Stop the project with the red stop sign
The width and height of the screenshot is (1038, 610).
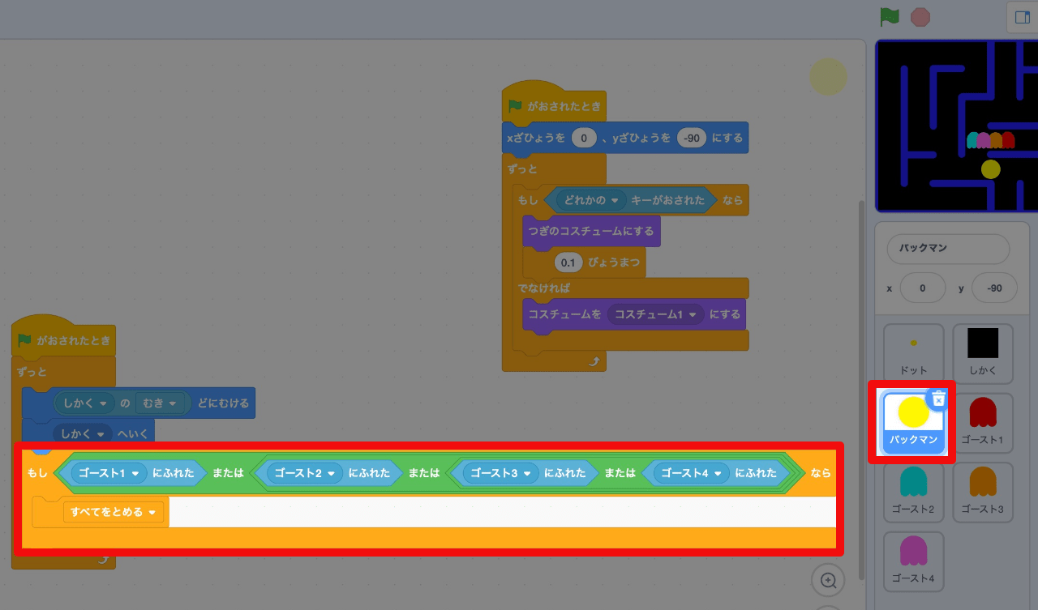(920, 16)
